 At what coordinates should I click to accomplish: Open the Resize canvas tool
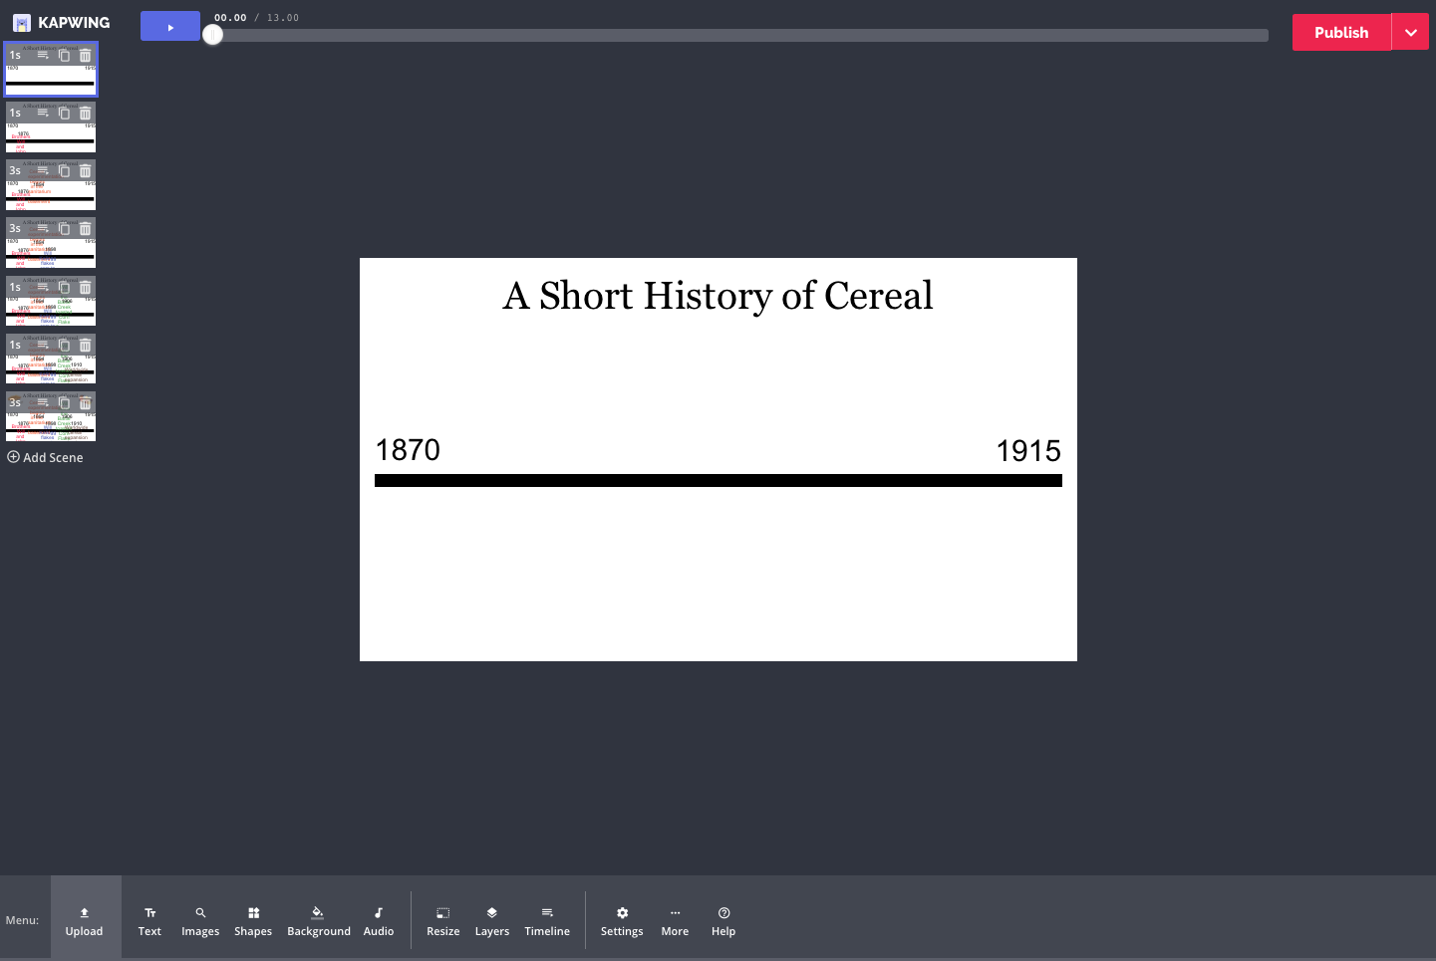[443, 921]
